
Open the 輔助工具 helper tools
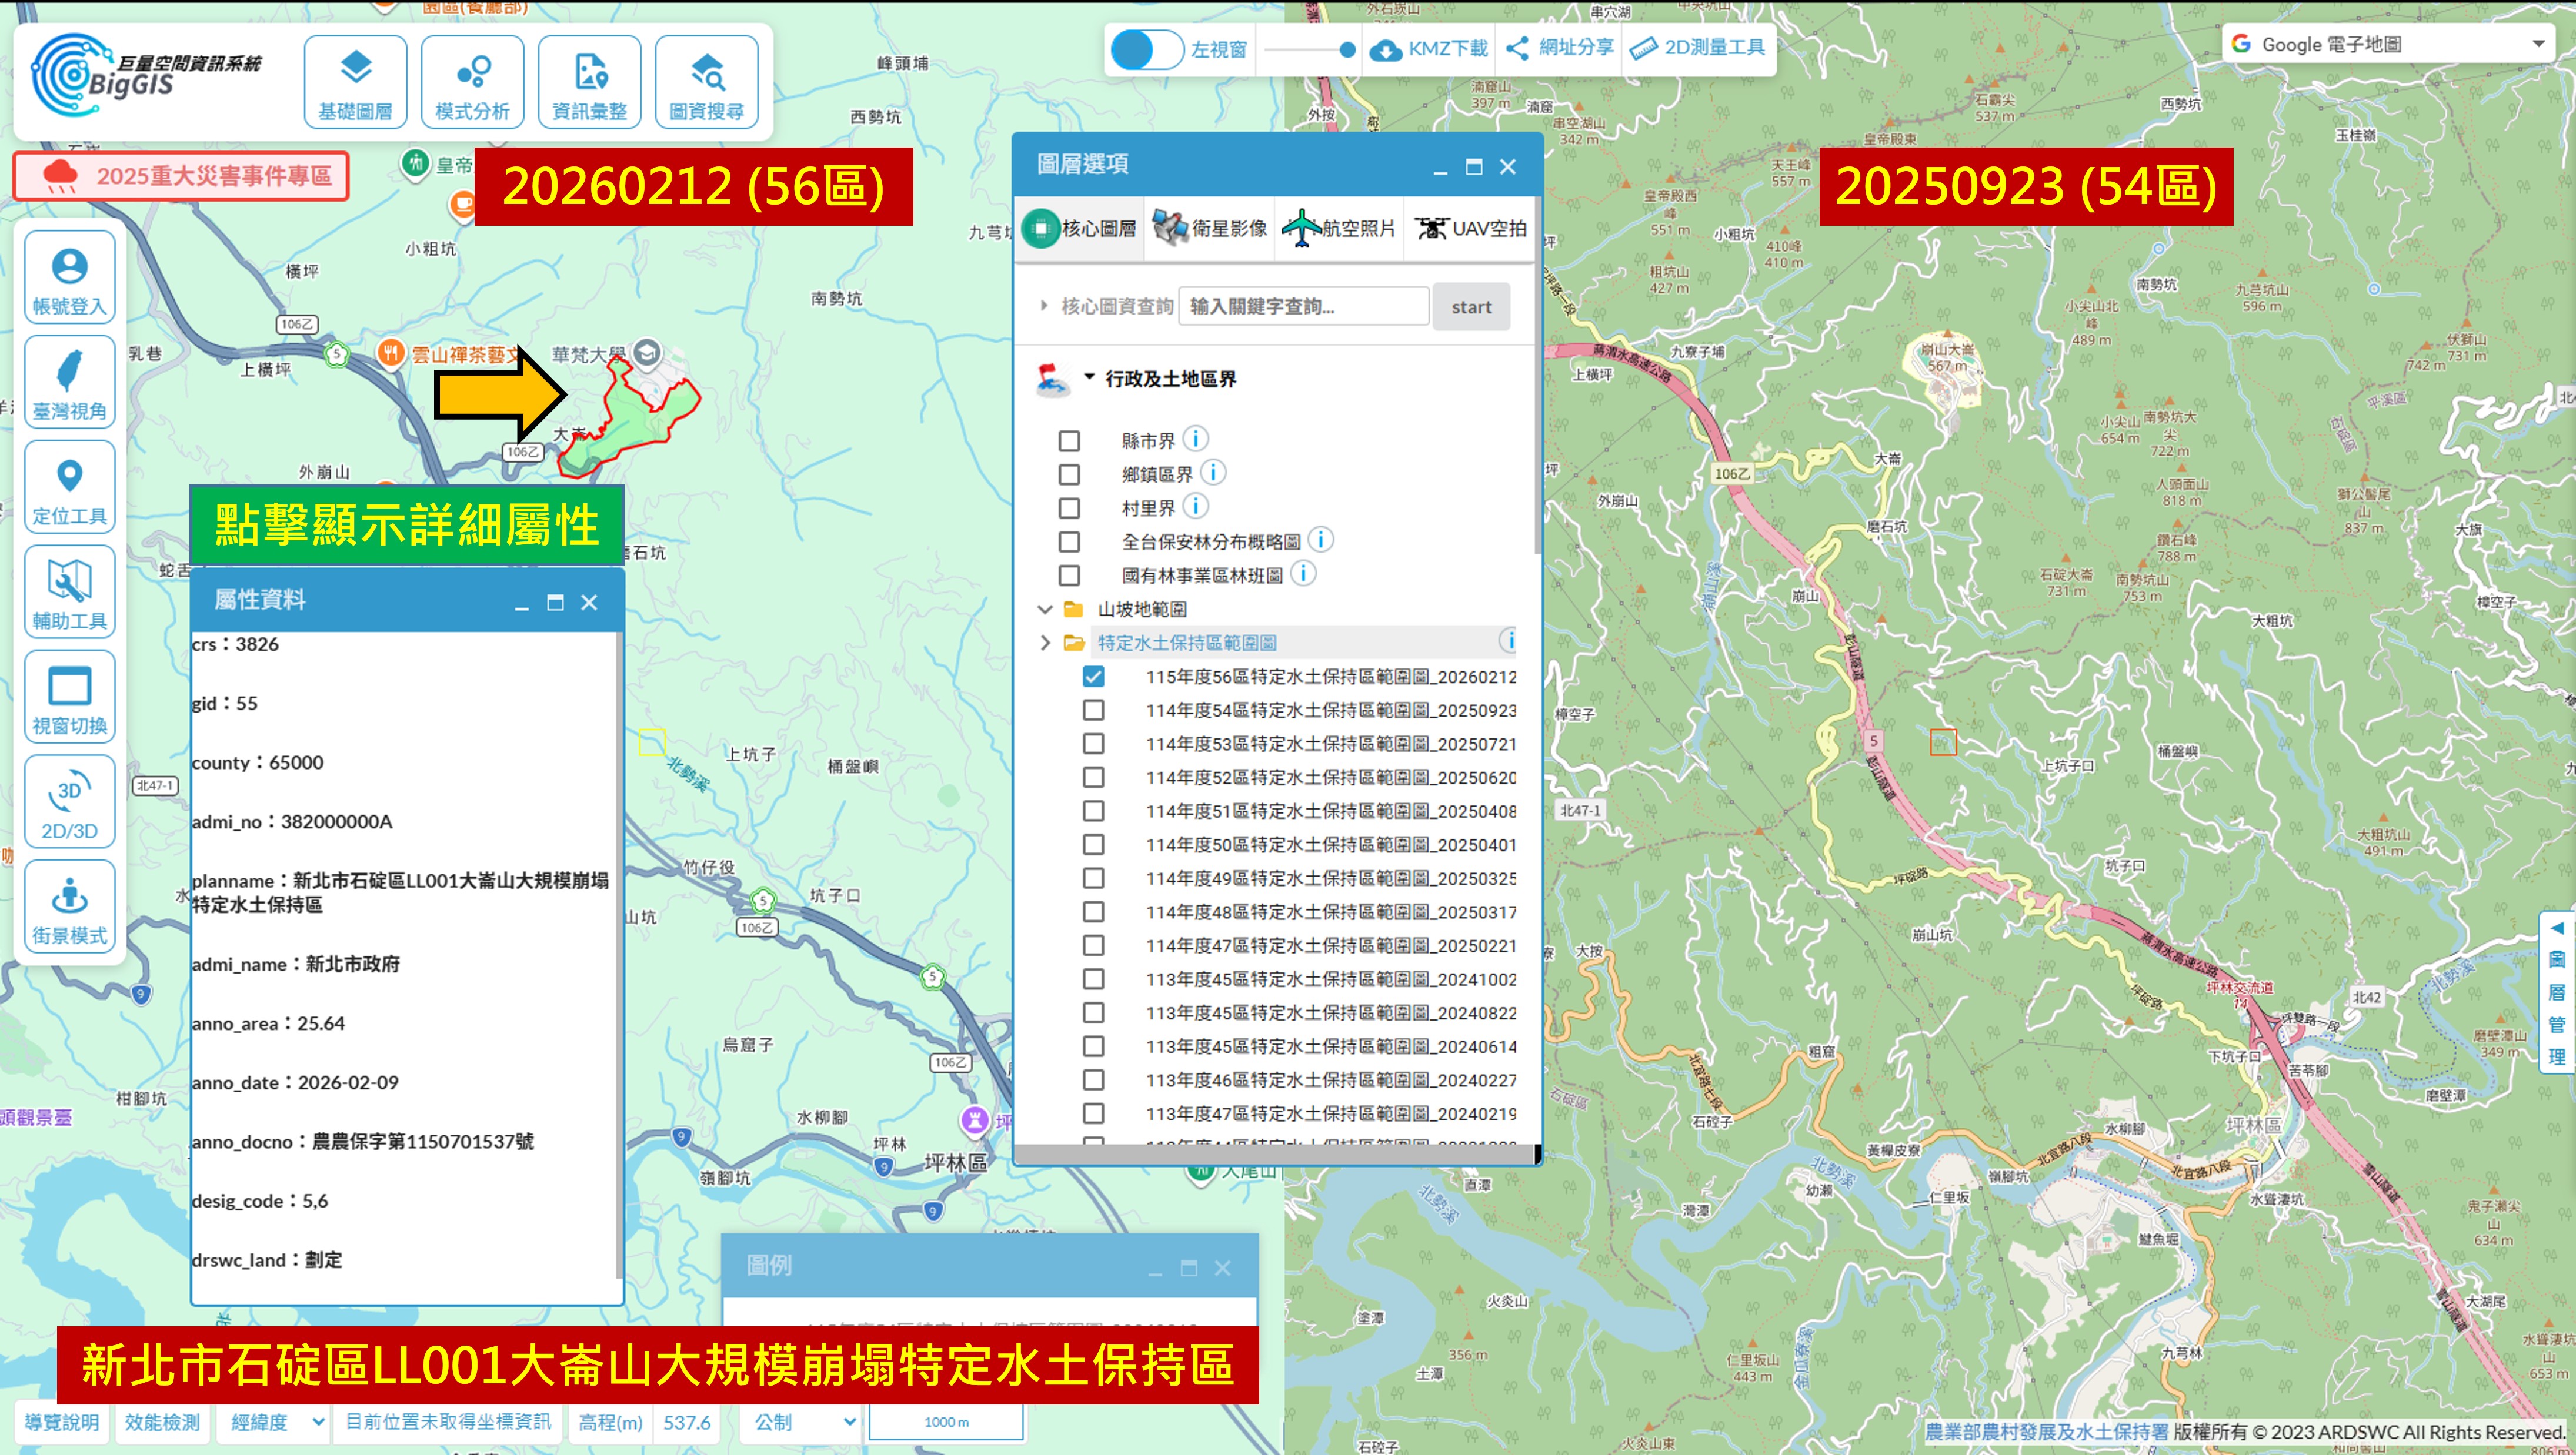tap(70, 593)
